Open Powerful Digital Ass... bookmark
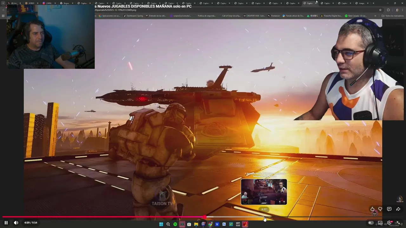This screenshot has height=228, width=406. (x=331, y=16)
